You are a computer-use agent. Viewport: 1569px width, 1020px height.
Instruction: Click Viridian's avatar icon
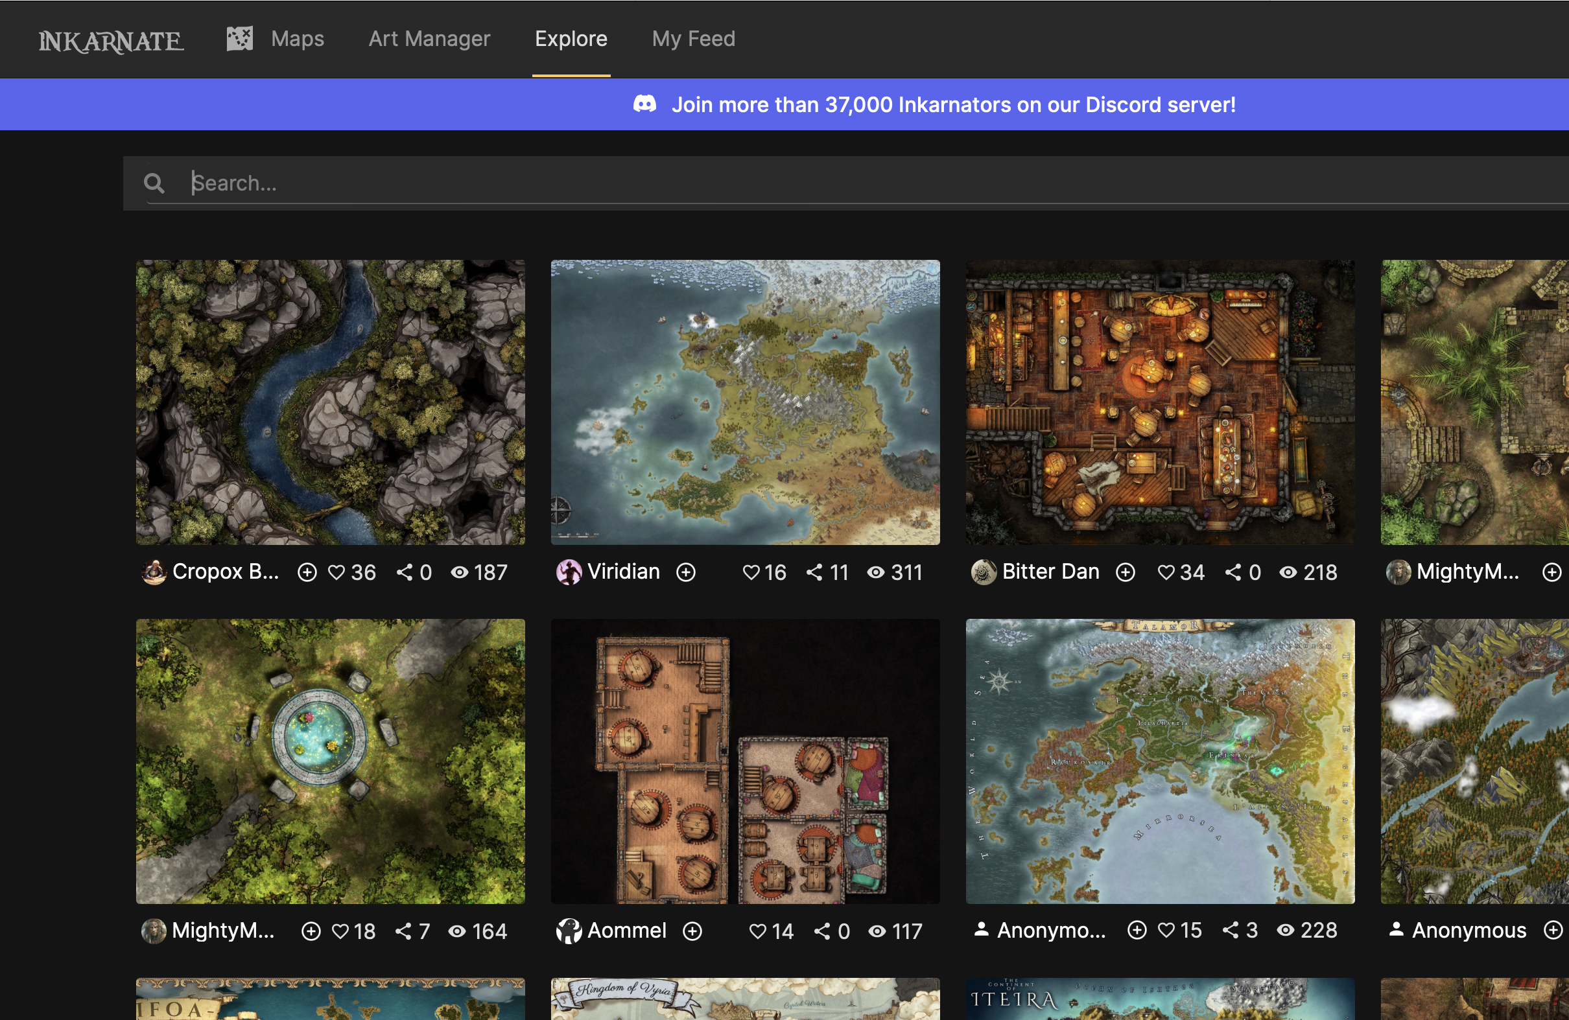point(568,572)
